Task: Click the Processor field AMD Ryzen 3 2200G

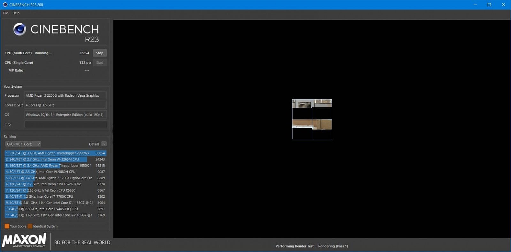Action: (x=65, y=95)
